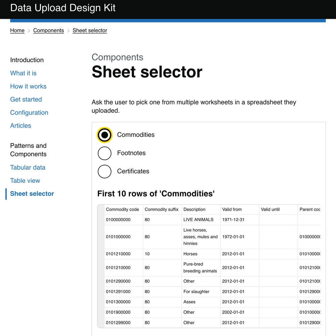Click the Valid from column header
The image size is (336, 336).
coord(232,209)
